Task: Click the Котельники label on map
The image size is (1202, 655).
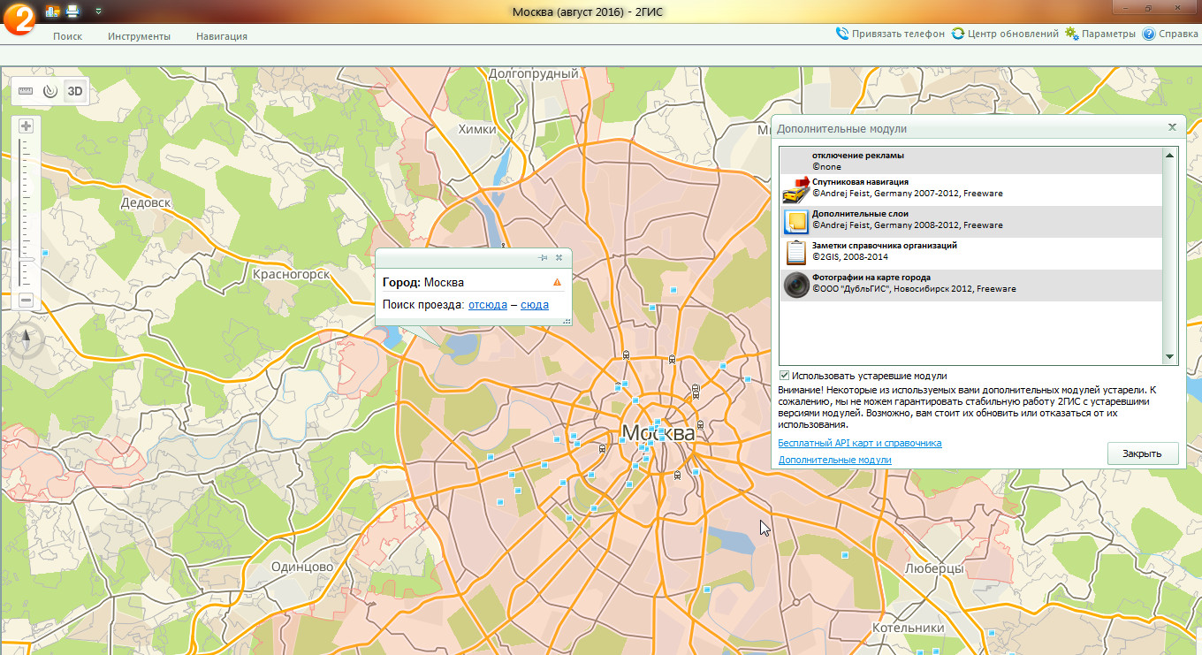Action: [x=908, y=628]
